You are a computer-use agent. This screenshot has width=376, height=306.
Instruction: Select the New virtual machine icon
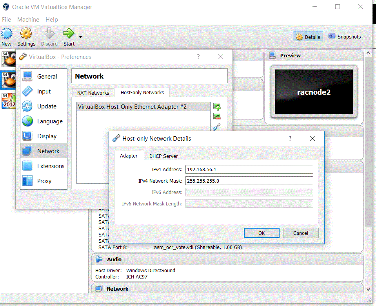point(6,37)
